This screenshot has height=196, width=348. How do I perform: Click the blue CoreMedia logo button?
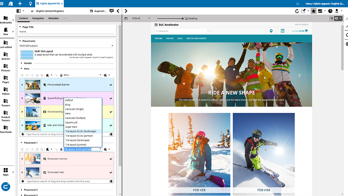pos(6,187)
